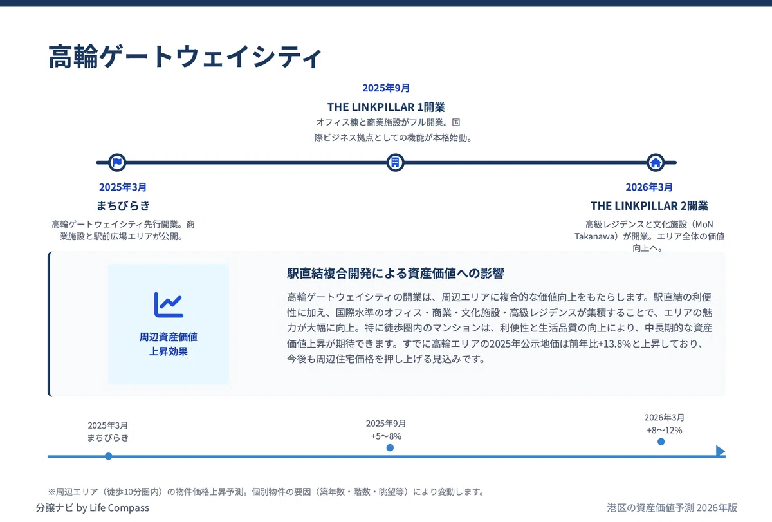Click the blue 2025年9月 date above the timeline
This screenshot has height=522, width=772.
point(386,88)
